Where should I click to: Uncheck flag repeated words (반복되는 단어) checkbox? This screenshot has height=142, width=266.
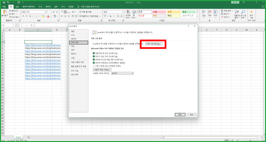(94, 63)
